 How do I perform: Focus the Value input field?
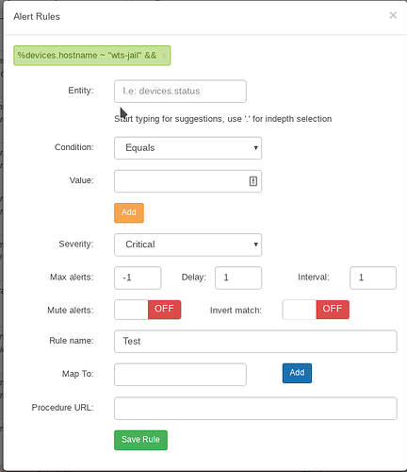(187, 181)
